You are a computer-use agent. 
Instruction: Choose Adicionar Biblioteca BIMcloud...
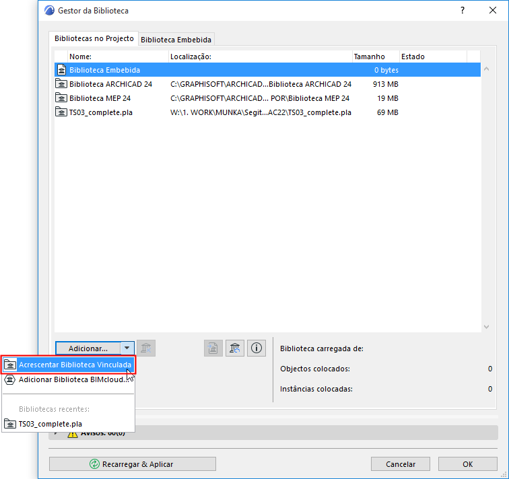68,379
